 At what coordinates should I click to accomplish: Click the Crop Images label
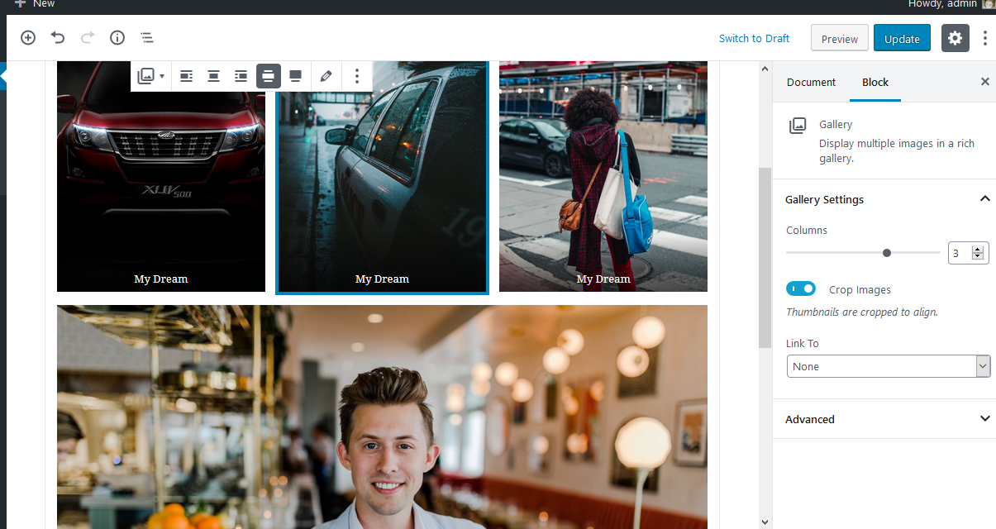(x=860, y=289)
